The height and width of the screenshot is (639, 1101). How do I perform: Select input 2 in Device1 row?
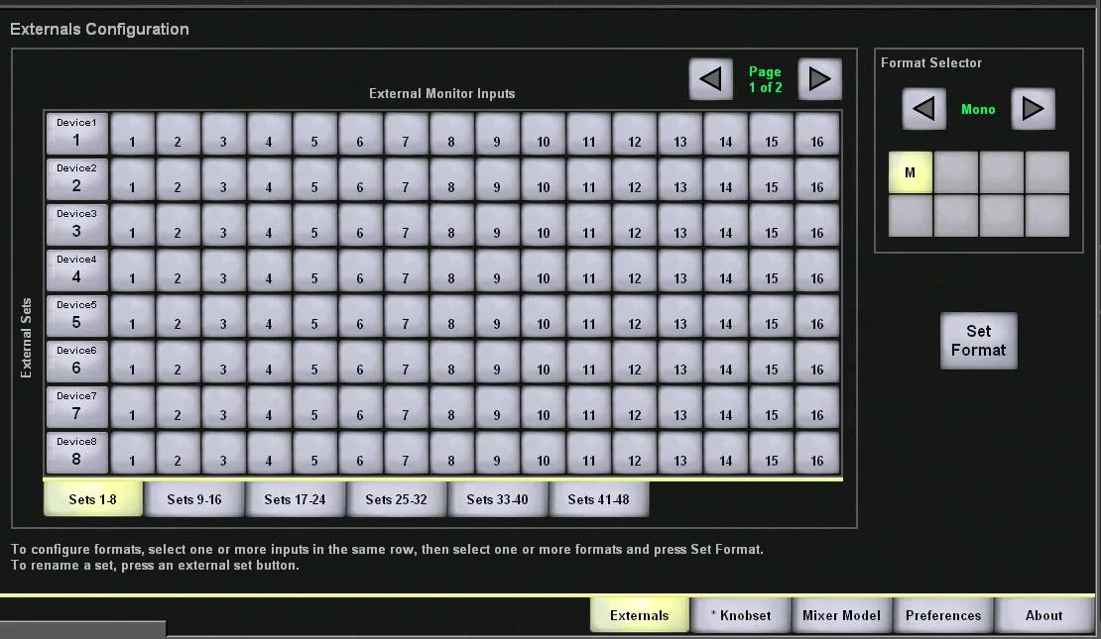pyautogui.click(x=178, y=134)
